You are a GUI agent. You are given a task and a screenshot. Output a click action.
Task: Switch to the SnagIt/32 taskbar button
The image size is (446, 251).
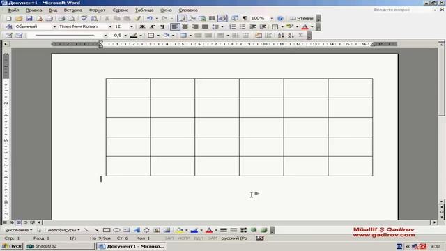click(x=59, y=246)
